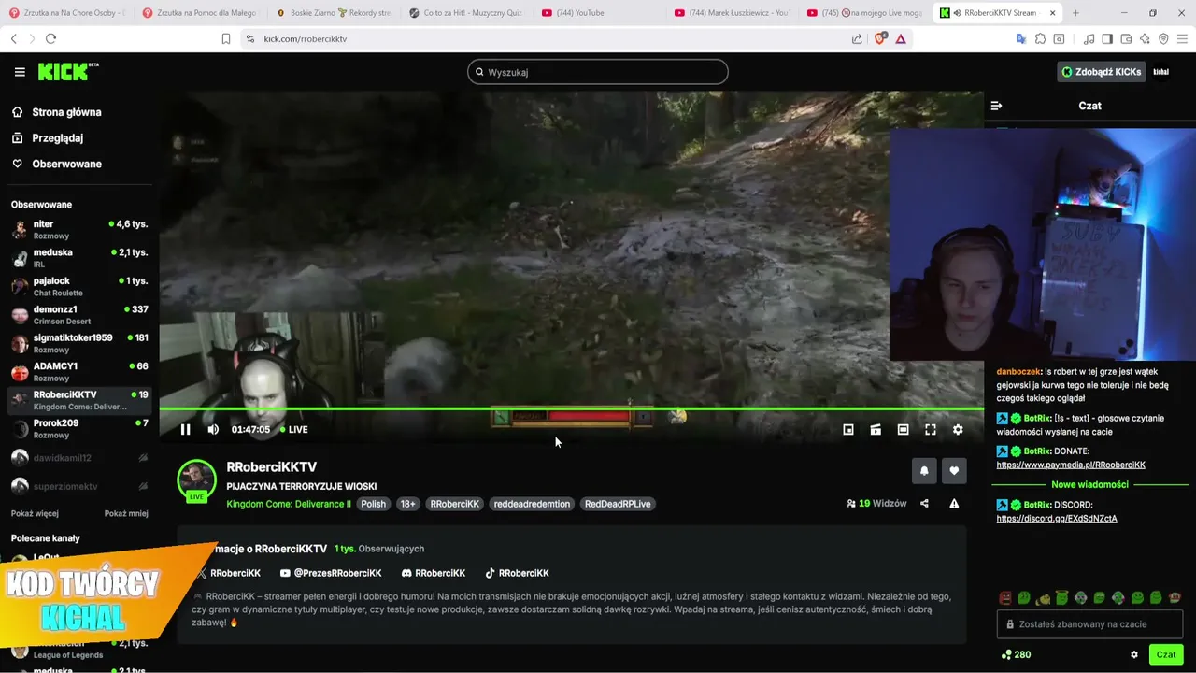Open Przeglądaj in sidebar
Image resolution: width=1196 pixels, height=673 pixels.
tap(47, 138)
